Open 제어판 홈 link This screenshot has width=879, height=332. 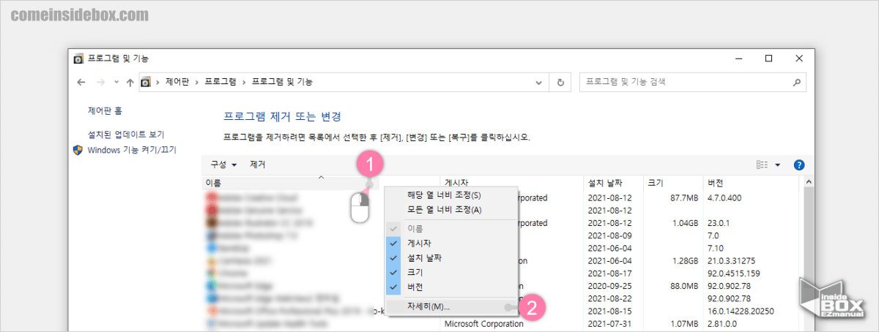click(x=105, y=110)
